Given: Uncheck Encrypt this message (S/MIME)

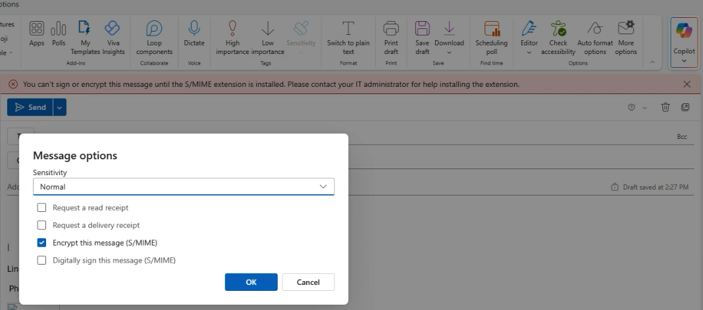Looking at the screenshot, I should tap(42, 243).
